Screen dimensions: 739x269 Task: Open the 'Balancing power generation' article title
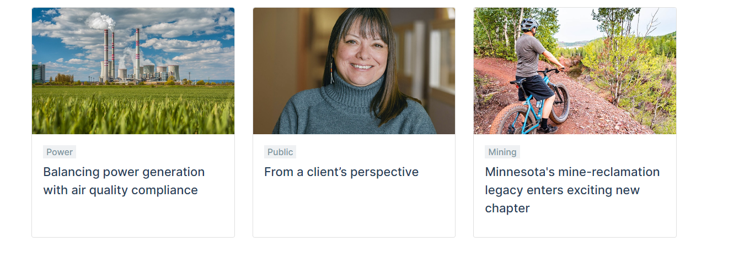(x=124, y=172)
